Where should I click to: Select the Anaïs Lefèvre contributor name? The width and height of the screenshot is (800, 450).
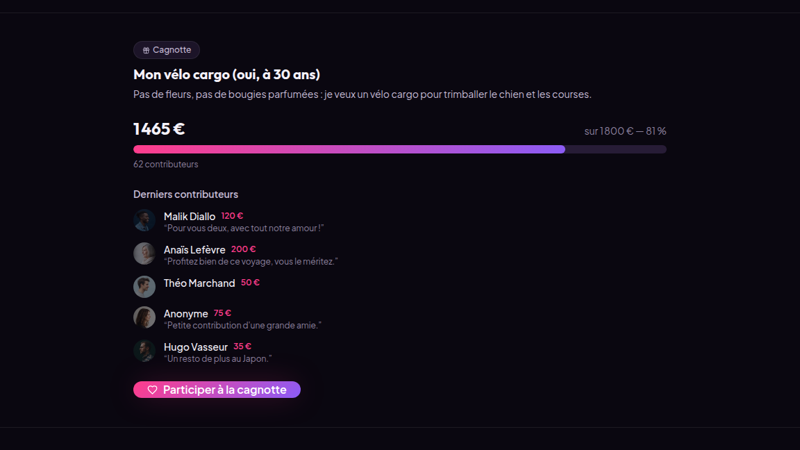194,249
